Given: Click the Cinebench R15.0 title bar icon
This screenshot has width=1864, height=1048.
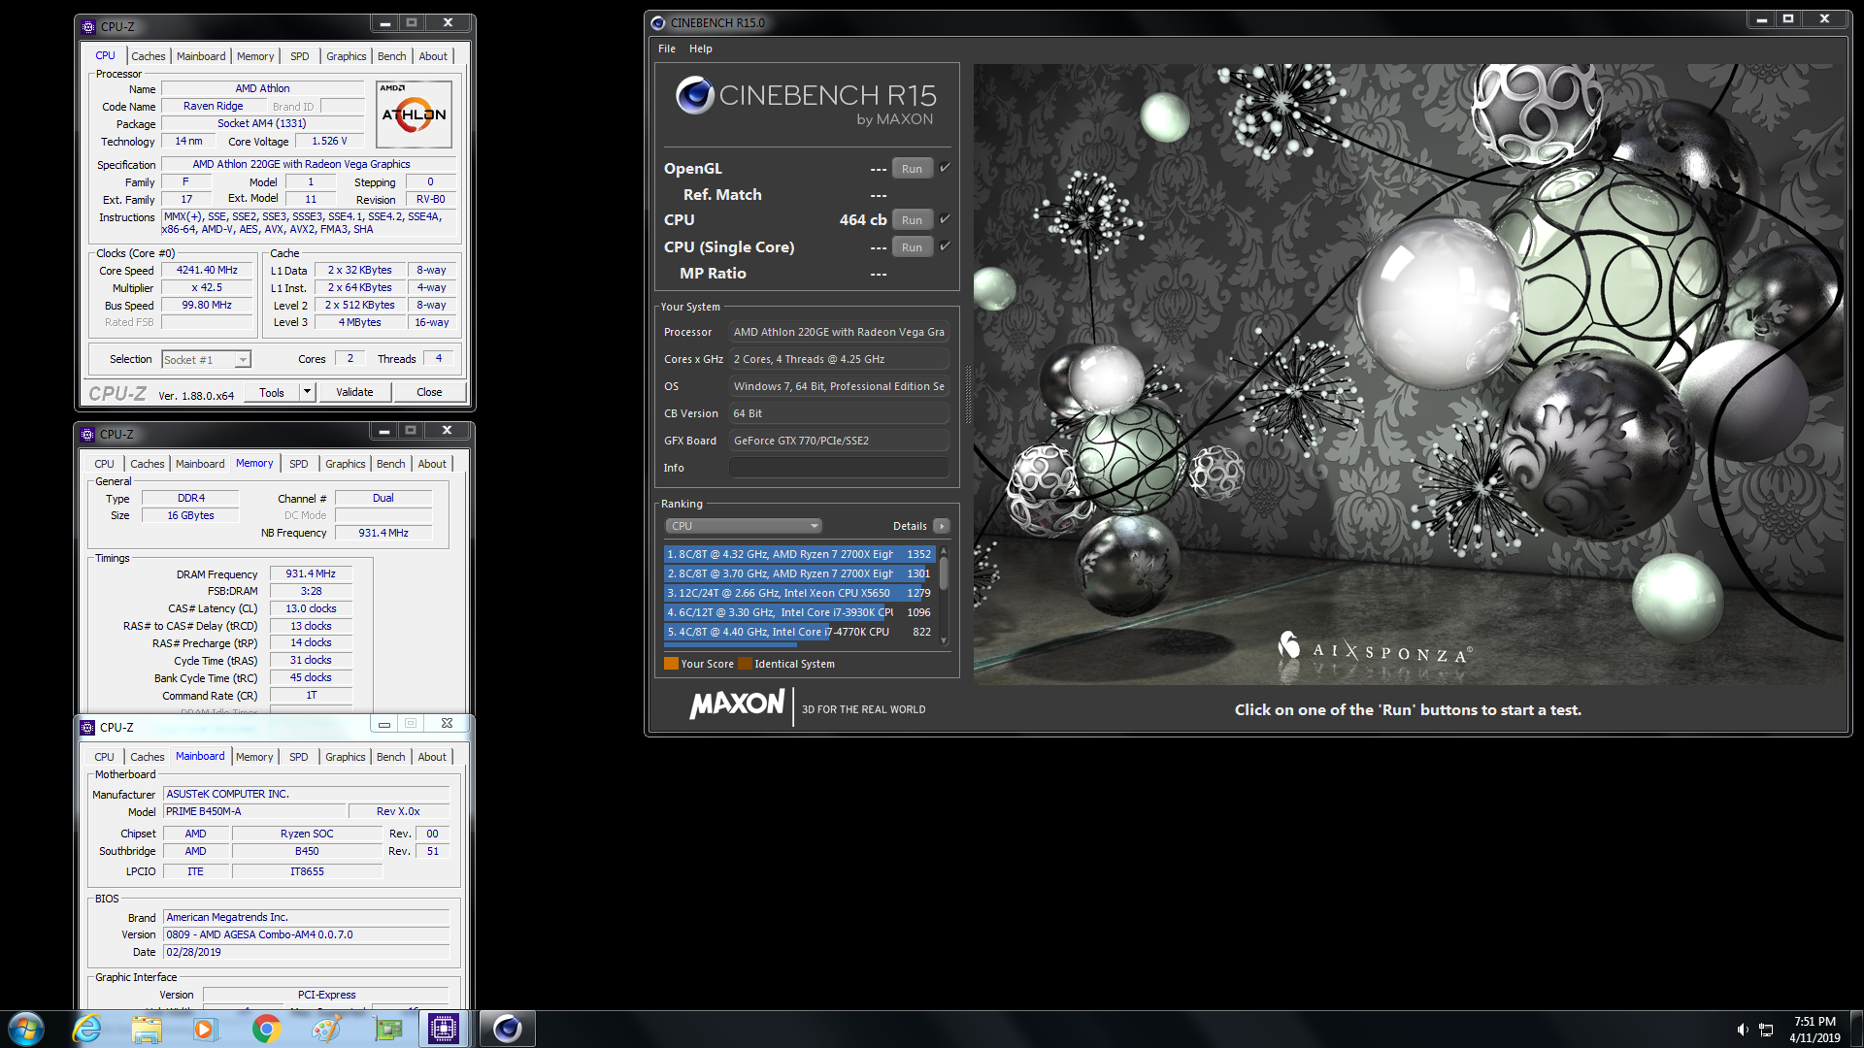Looking at the screenshot, I should [x=658, y=22].
